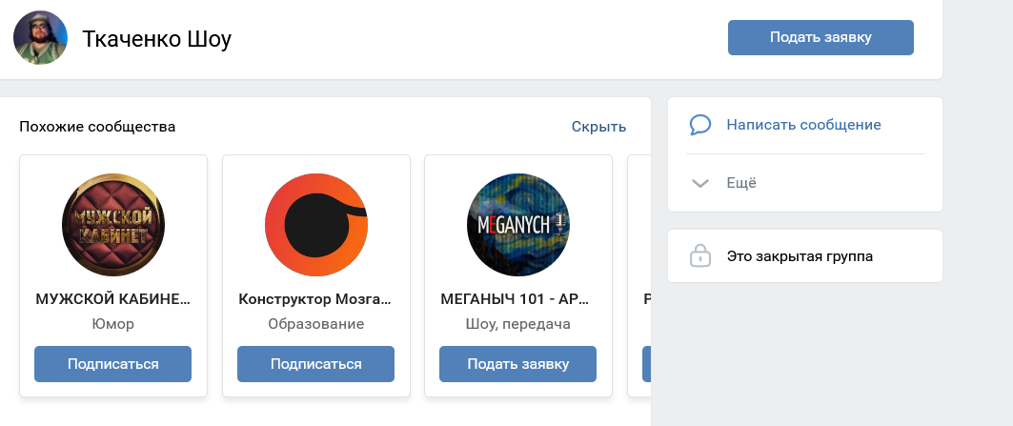Viewport: 1013px width, 426px height.
Task: Open the Конструктор Мозга orange logo
Action: (x=315, y=225)
